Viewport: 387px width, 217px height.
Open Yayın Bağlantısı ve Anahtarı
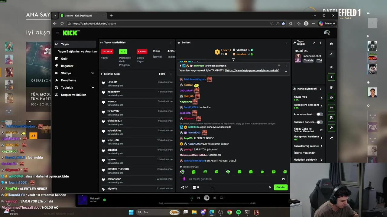point(77,51)
